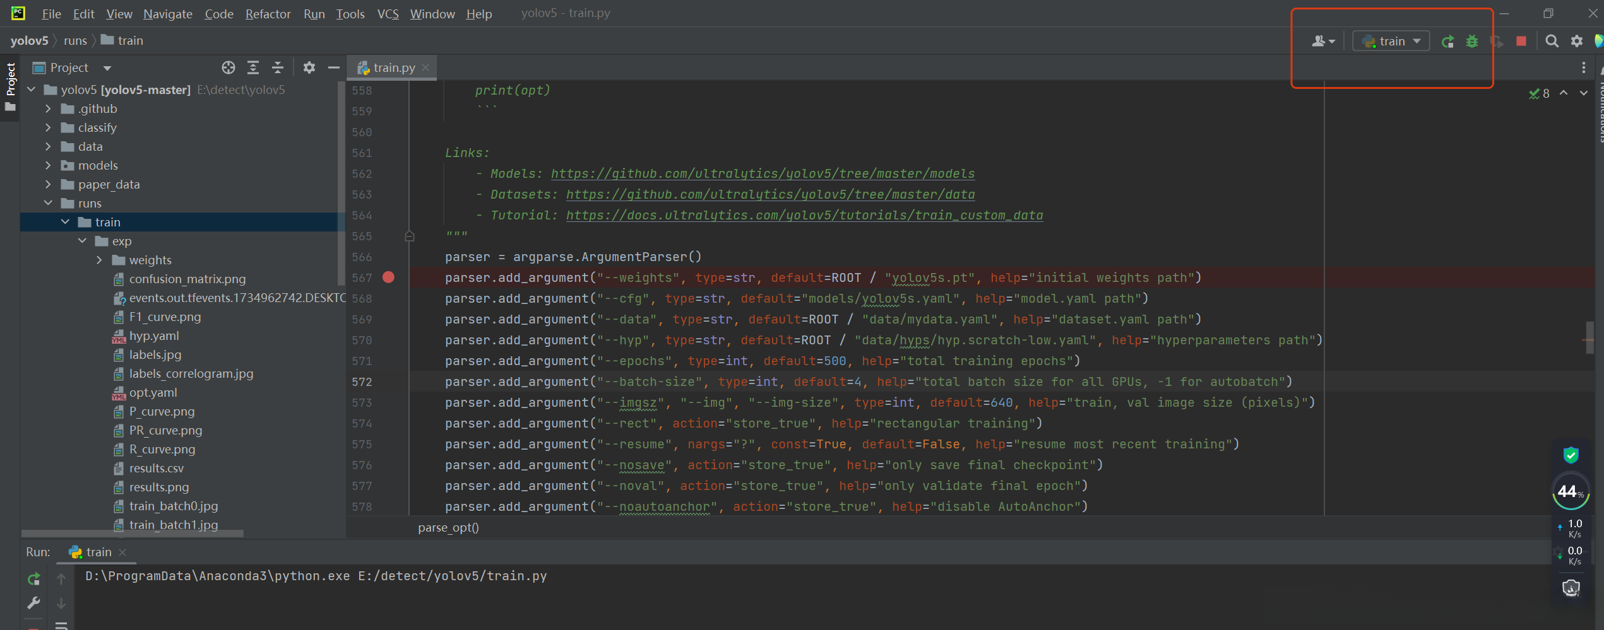Image resolution: width=1604 pixels, height=630 pixels.
Task: Click the PyCharm logo in the title bar
Action: pyautogui.click(x=18, y=13)
